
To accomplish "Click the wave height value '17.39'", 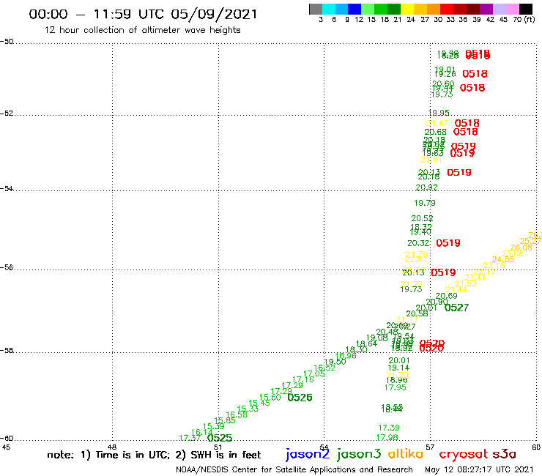I will pos(389,428).
